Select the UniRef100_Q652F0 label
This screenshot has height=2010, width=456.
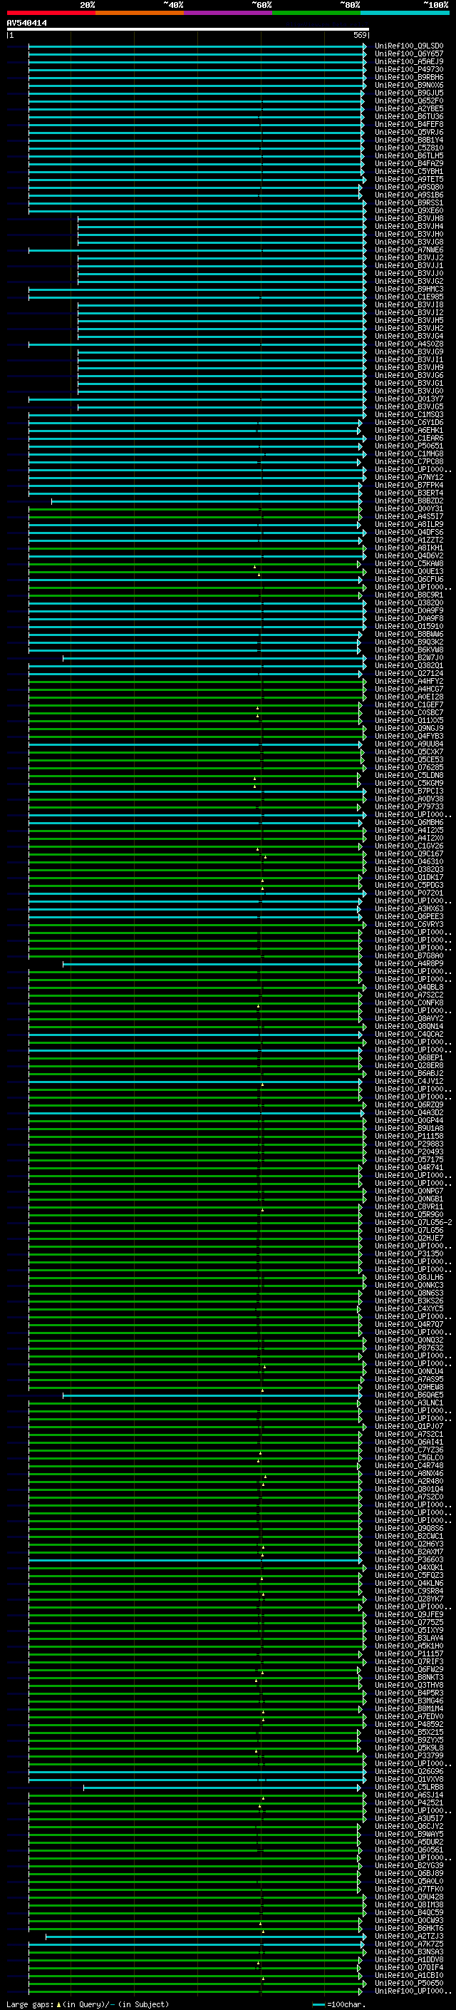408,101
